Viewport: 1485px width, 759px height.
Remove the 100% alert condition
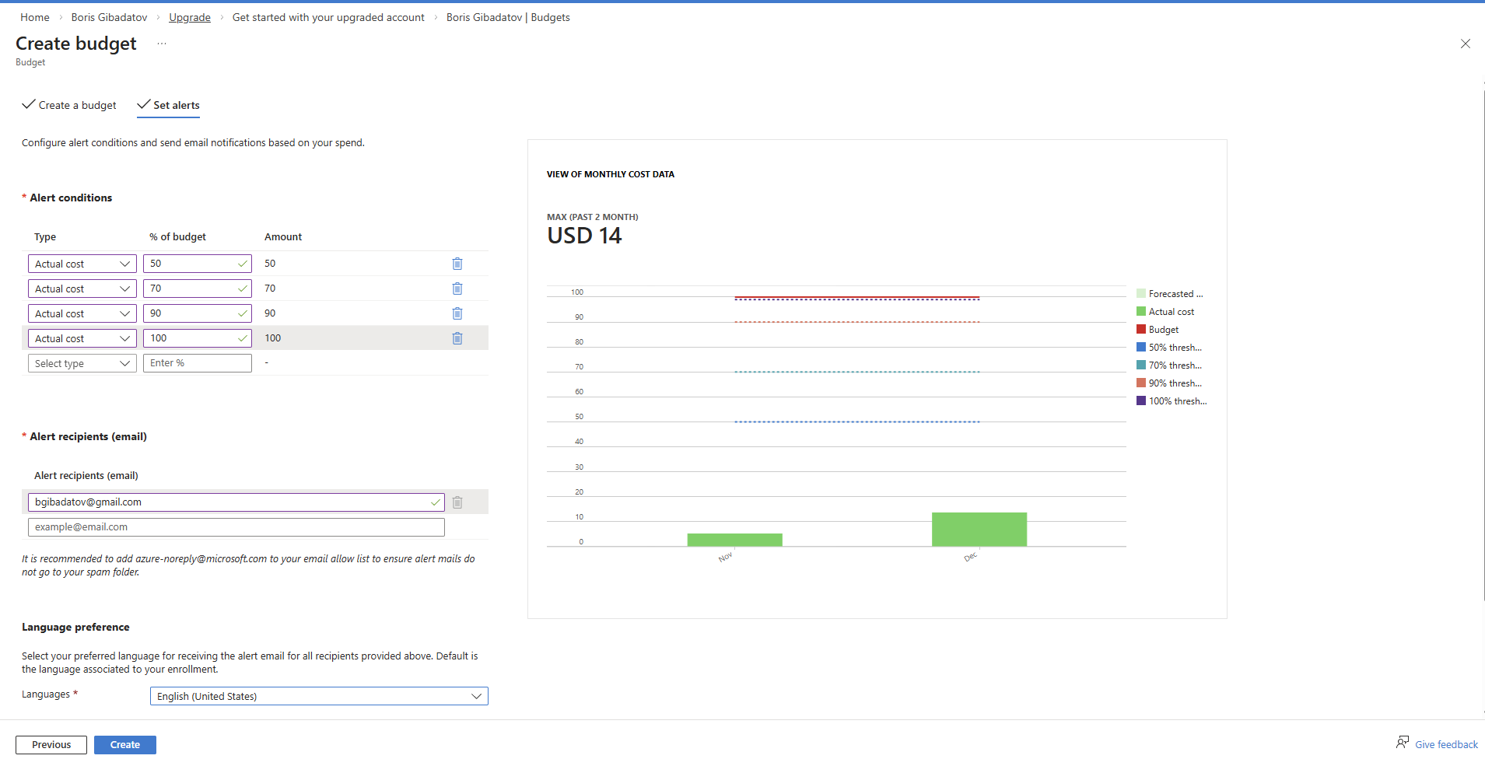(457, 338)
